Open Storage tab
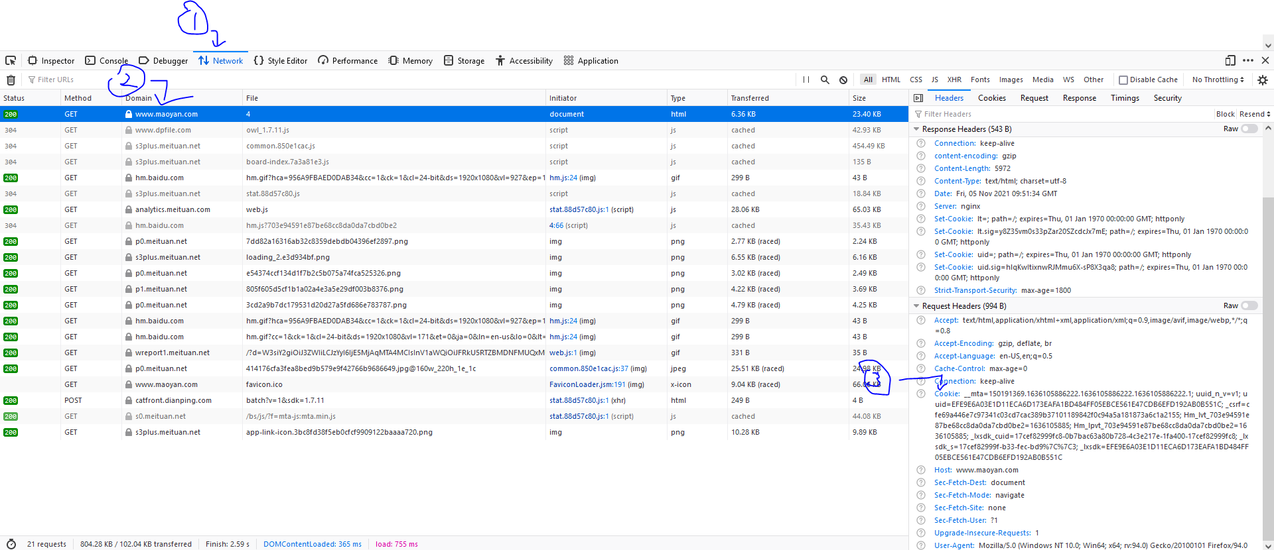 pos(464,60)
